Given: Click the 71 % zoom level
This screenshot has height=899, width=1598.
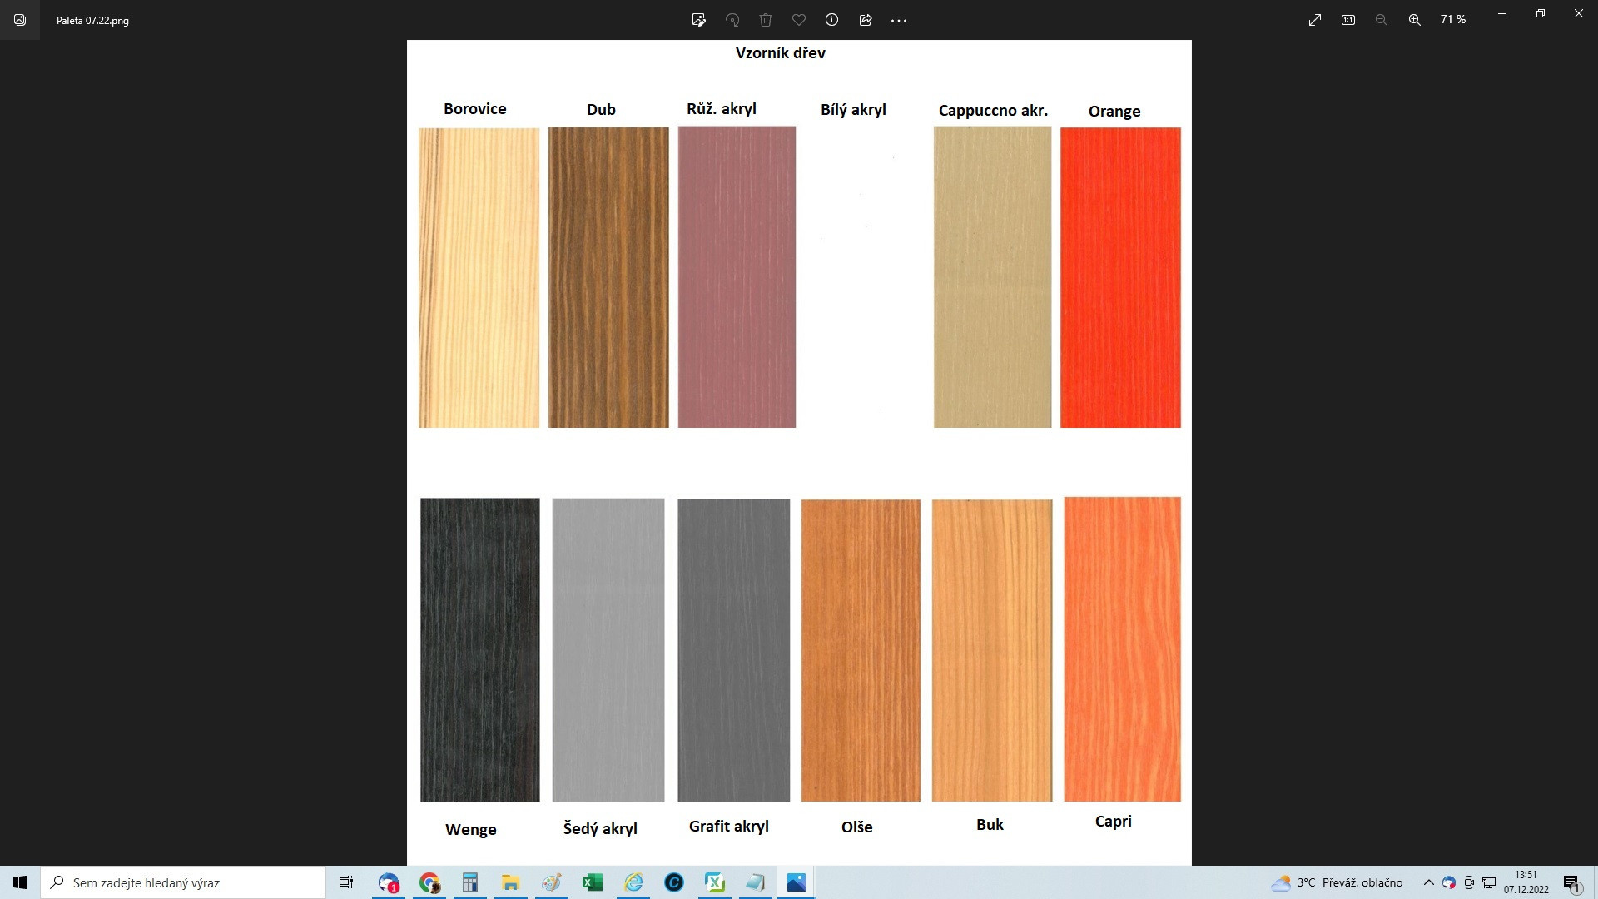Looking at the screenshot, I should click(x=1452, y=19).
